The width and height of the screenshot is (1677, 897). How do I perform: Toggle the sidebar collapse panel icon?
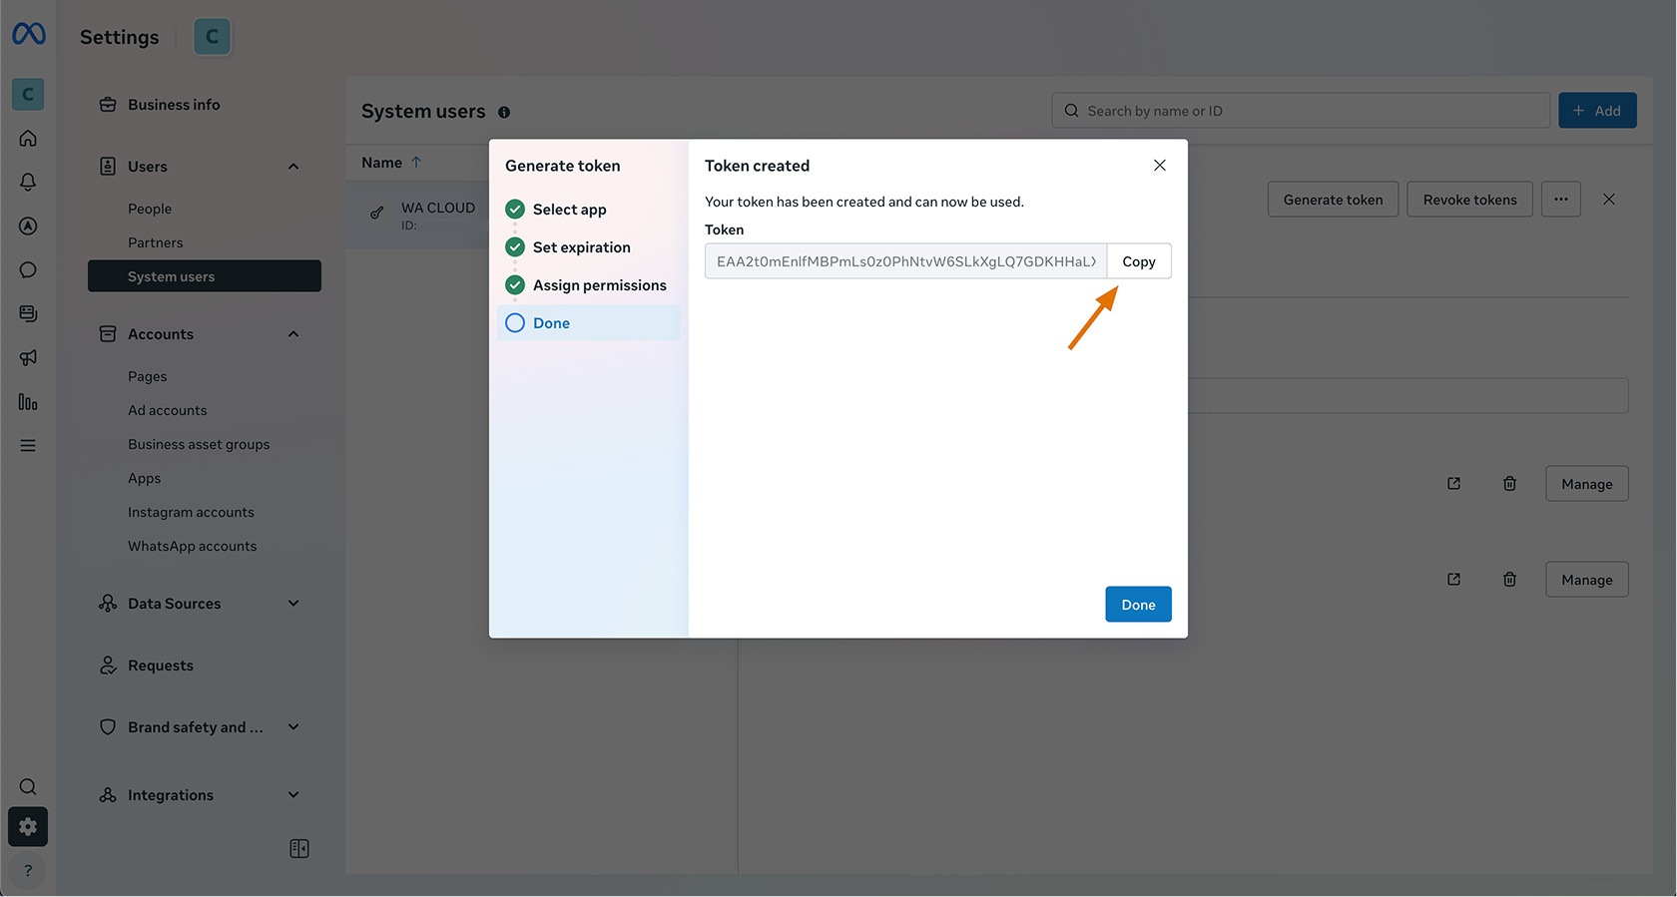click(x=299, y=848)
